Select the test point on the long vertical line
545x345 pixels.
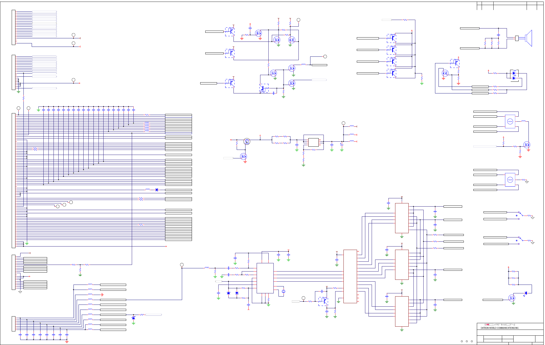point(182,265)
